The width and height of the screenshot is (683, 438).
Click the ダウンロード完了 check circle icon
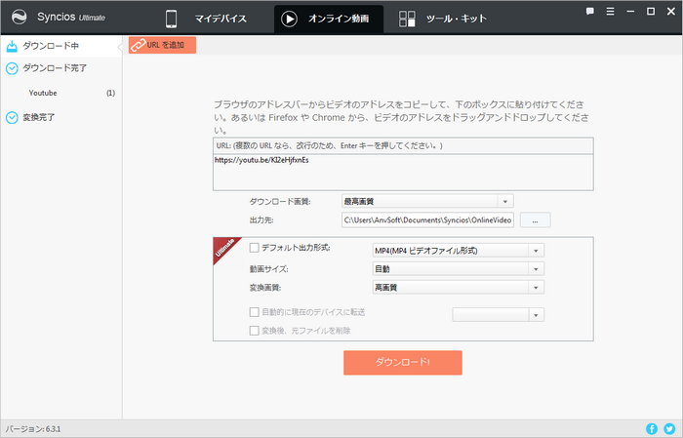pos(12,68)
